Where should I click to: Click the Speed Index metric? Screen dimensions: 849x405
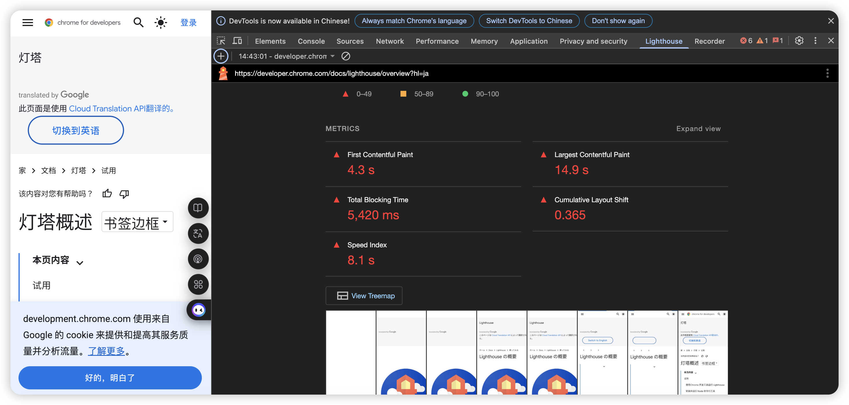point(423,254)
